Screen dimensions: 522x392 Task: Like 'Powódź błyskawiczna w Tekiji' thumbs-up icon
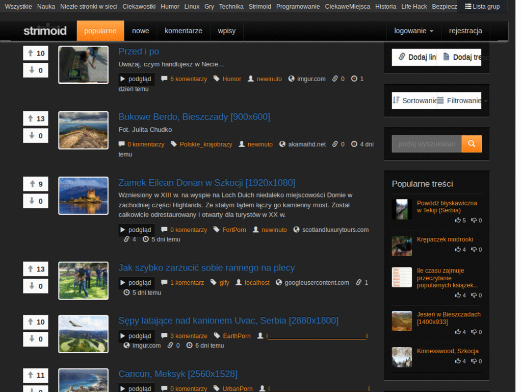[x=458, y=220]
